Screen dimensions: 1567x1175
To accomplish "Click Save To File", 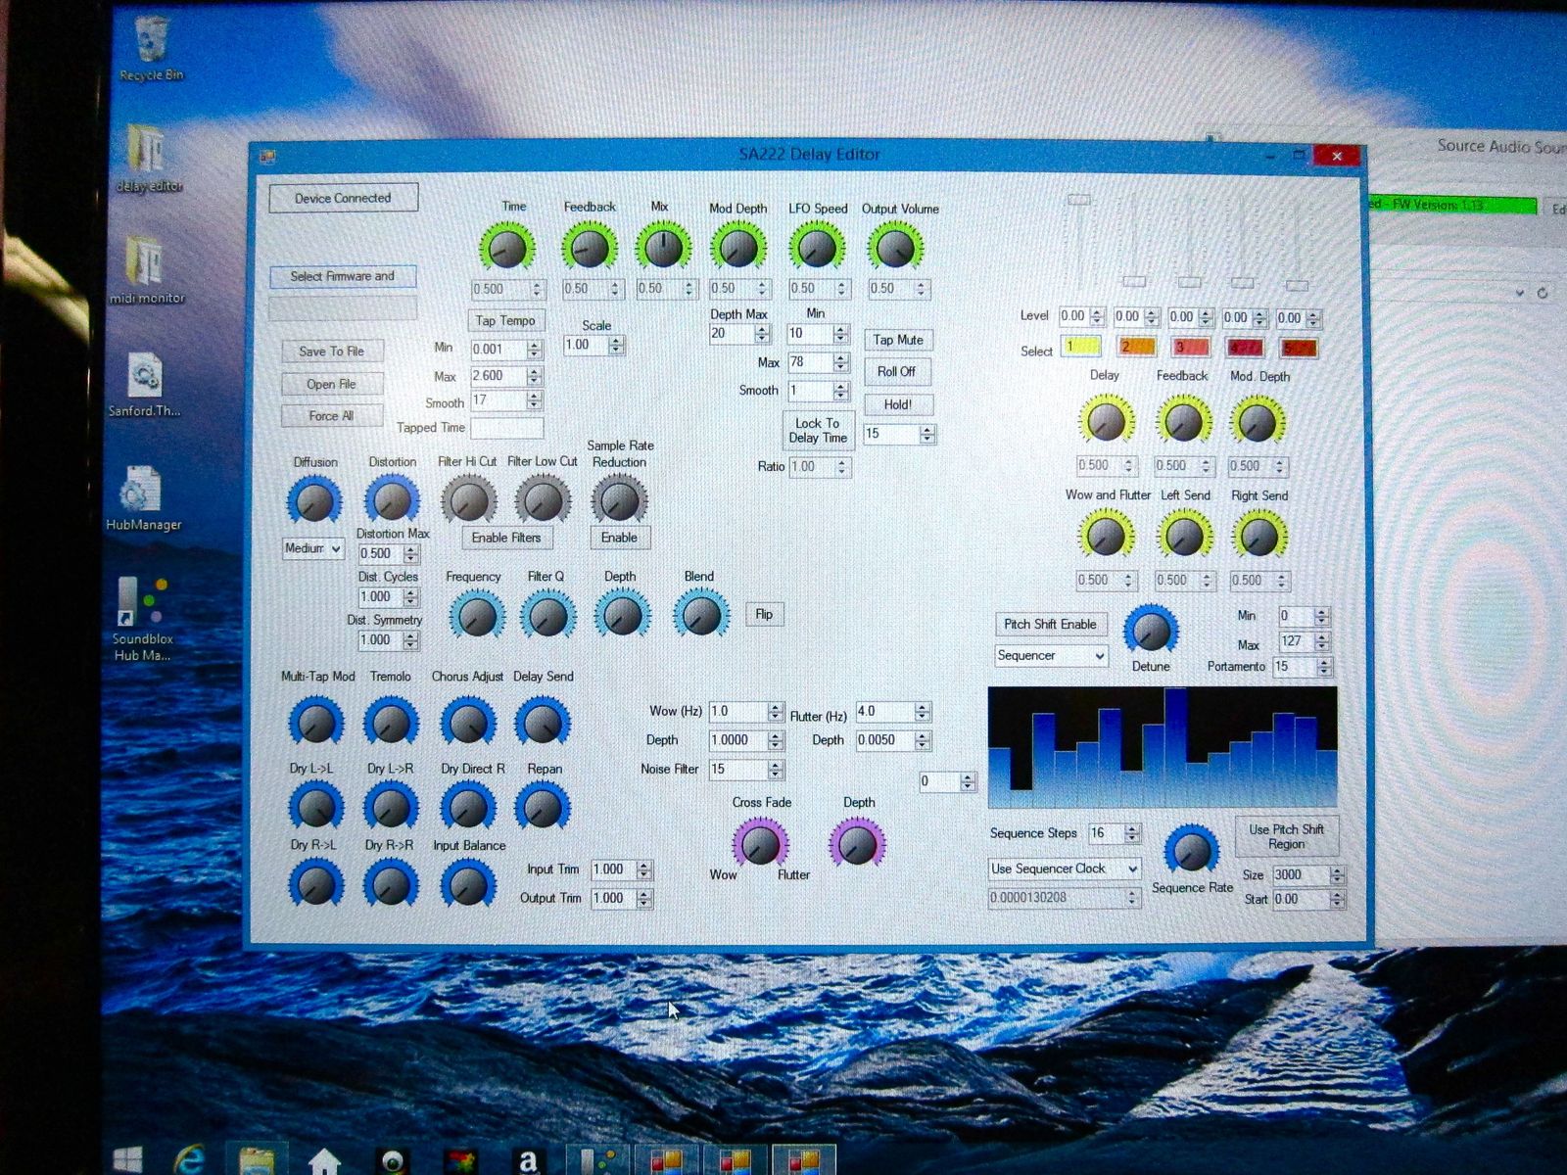I will coord(332,352).
